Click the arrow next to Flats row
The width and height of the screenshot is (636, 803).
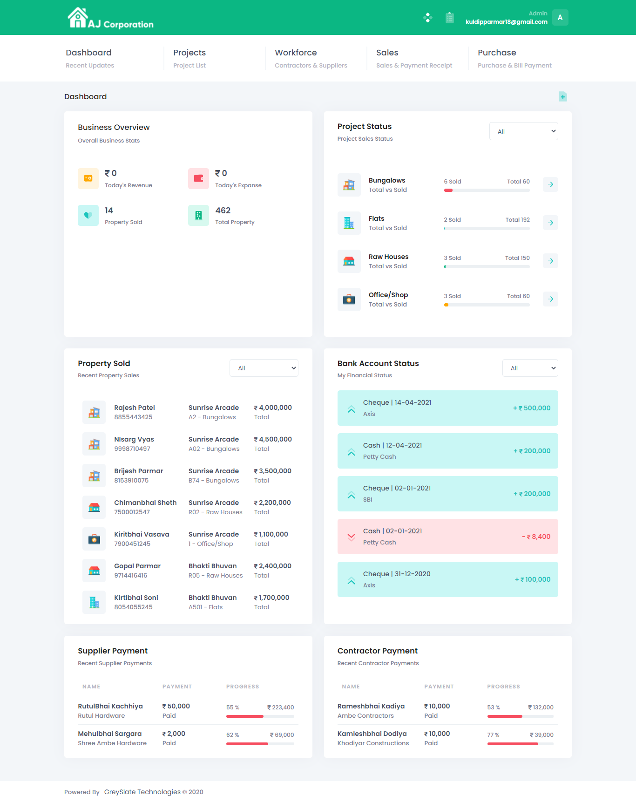coord(550,223)
